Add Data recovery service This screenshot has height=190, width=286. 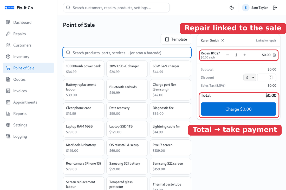click(127, 111)
